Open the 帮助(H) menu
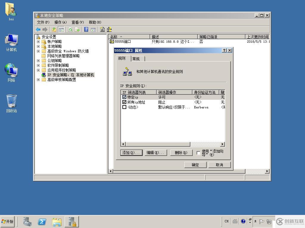The width and height of the screenshot is (305, 228). 95,22
